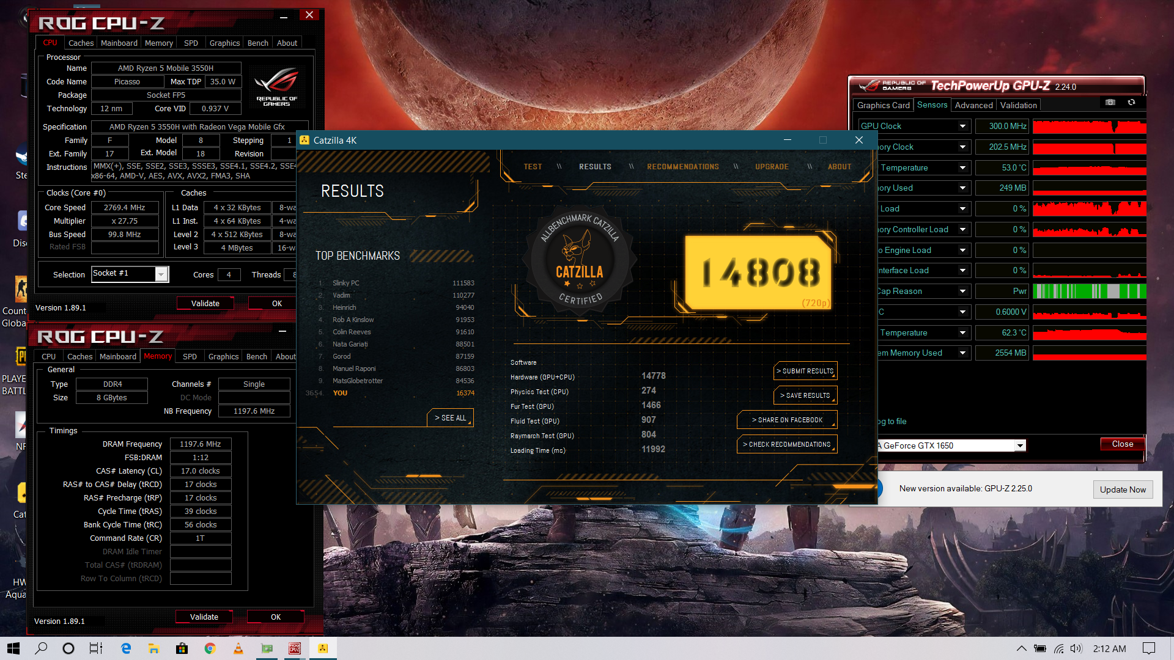1174x660 pixels.
Task: Expand the Memory Clock sensor dropdown
Action: coord(962,147)
